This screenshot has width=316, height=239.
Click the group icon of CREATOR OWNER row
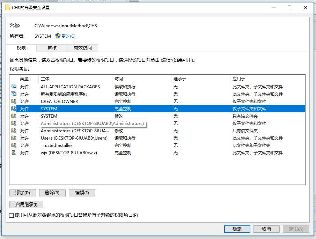[x=14, y=101]
